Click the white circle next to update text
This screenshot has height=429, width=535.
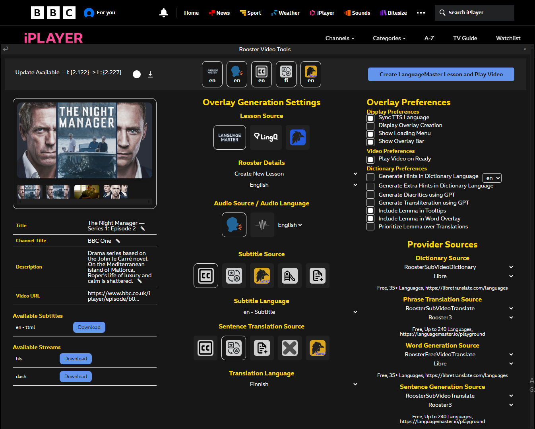click(x=137, y=74)
